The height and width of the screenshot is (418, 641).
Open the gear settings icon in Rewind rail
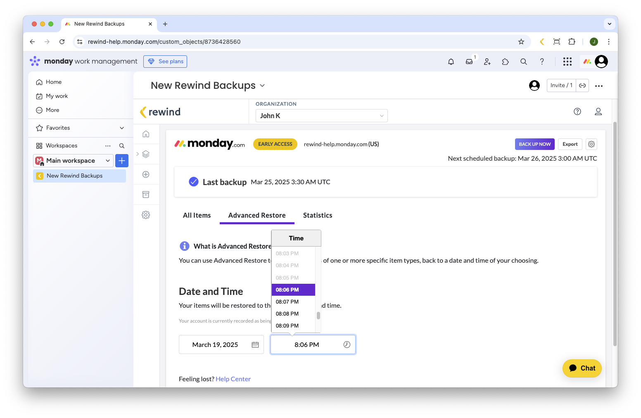[146, 215]
